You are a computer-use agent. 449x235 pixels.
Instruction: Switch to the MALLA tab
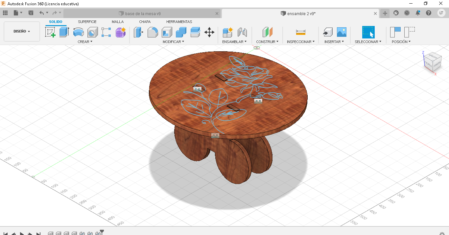point(118,22)
